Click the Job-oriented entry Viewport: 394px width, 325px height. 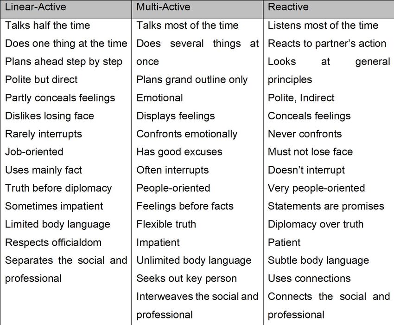tap(34, 152)
